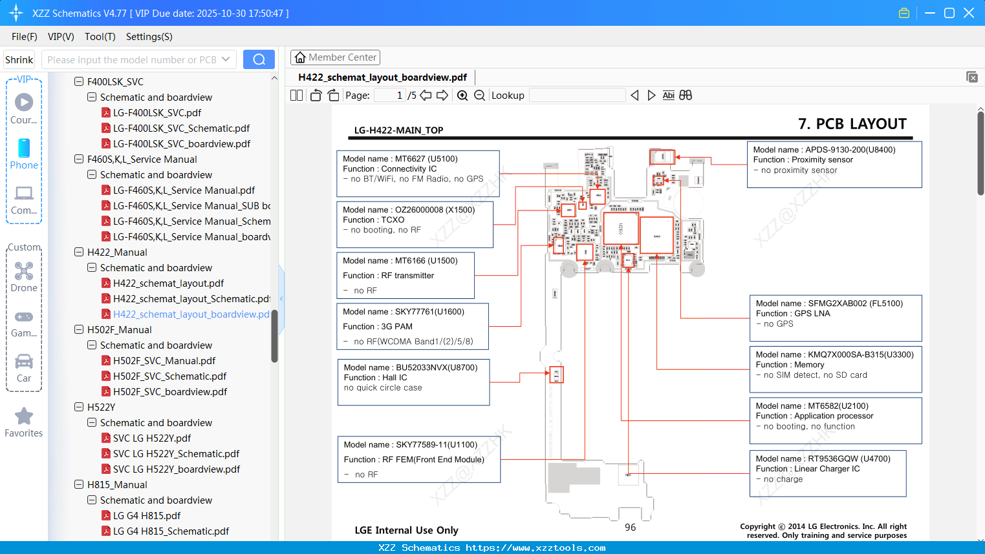Select the zoom out tool
The image size is (985, 554).
coord(479,95)
